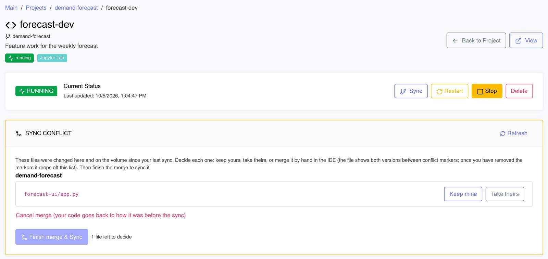Take theirs for forecast-ui/app.py

[x=505, y=194]
